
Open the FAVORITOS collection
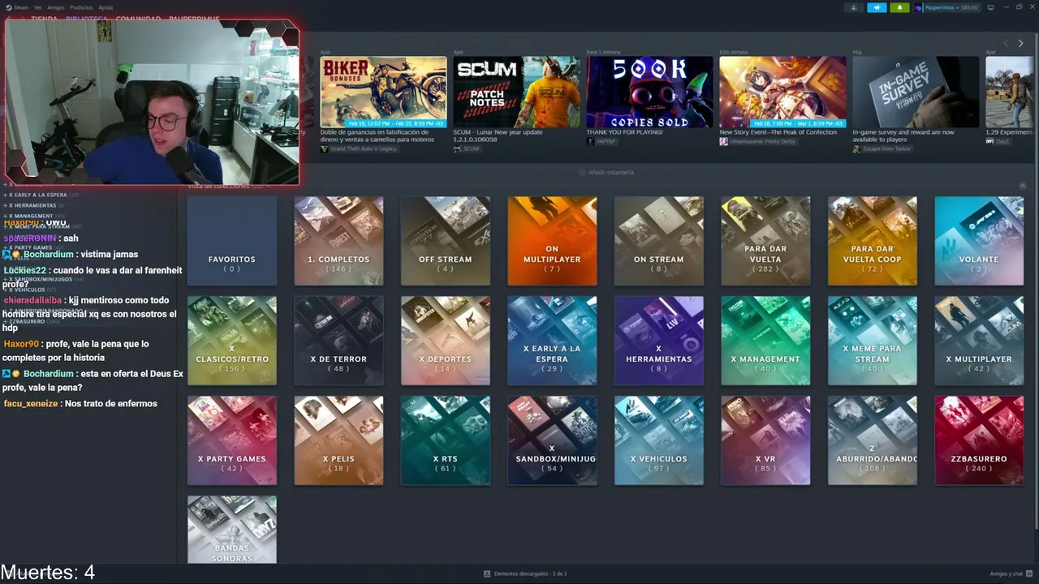[232, 241]
